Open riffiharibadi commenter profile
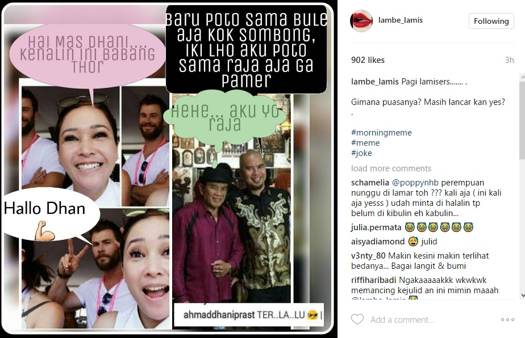Image resolution: width=525 pixels, height=338 pixels. [373, 280]
